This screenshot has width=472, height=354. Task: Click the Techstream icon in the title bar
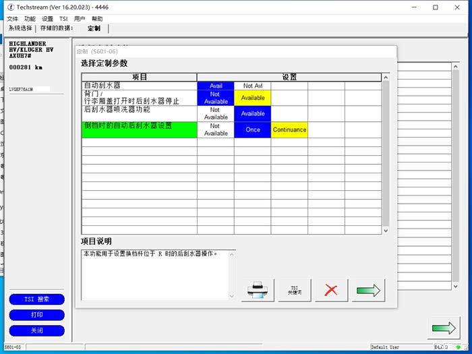[9, 7]
